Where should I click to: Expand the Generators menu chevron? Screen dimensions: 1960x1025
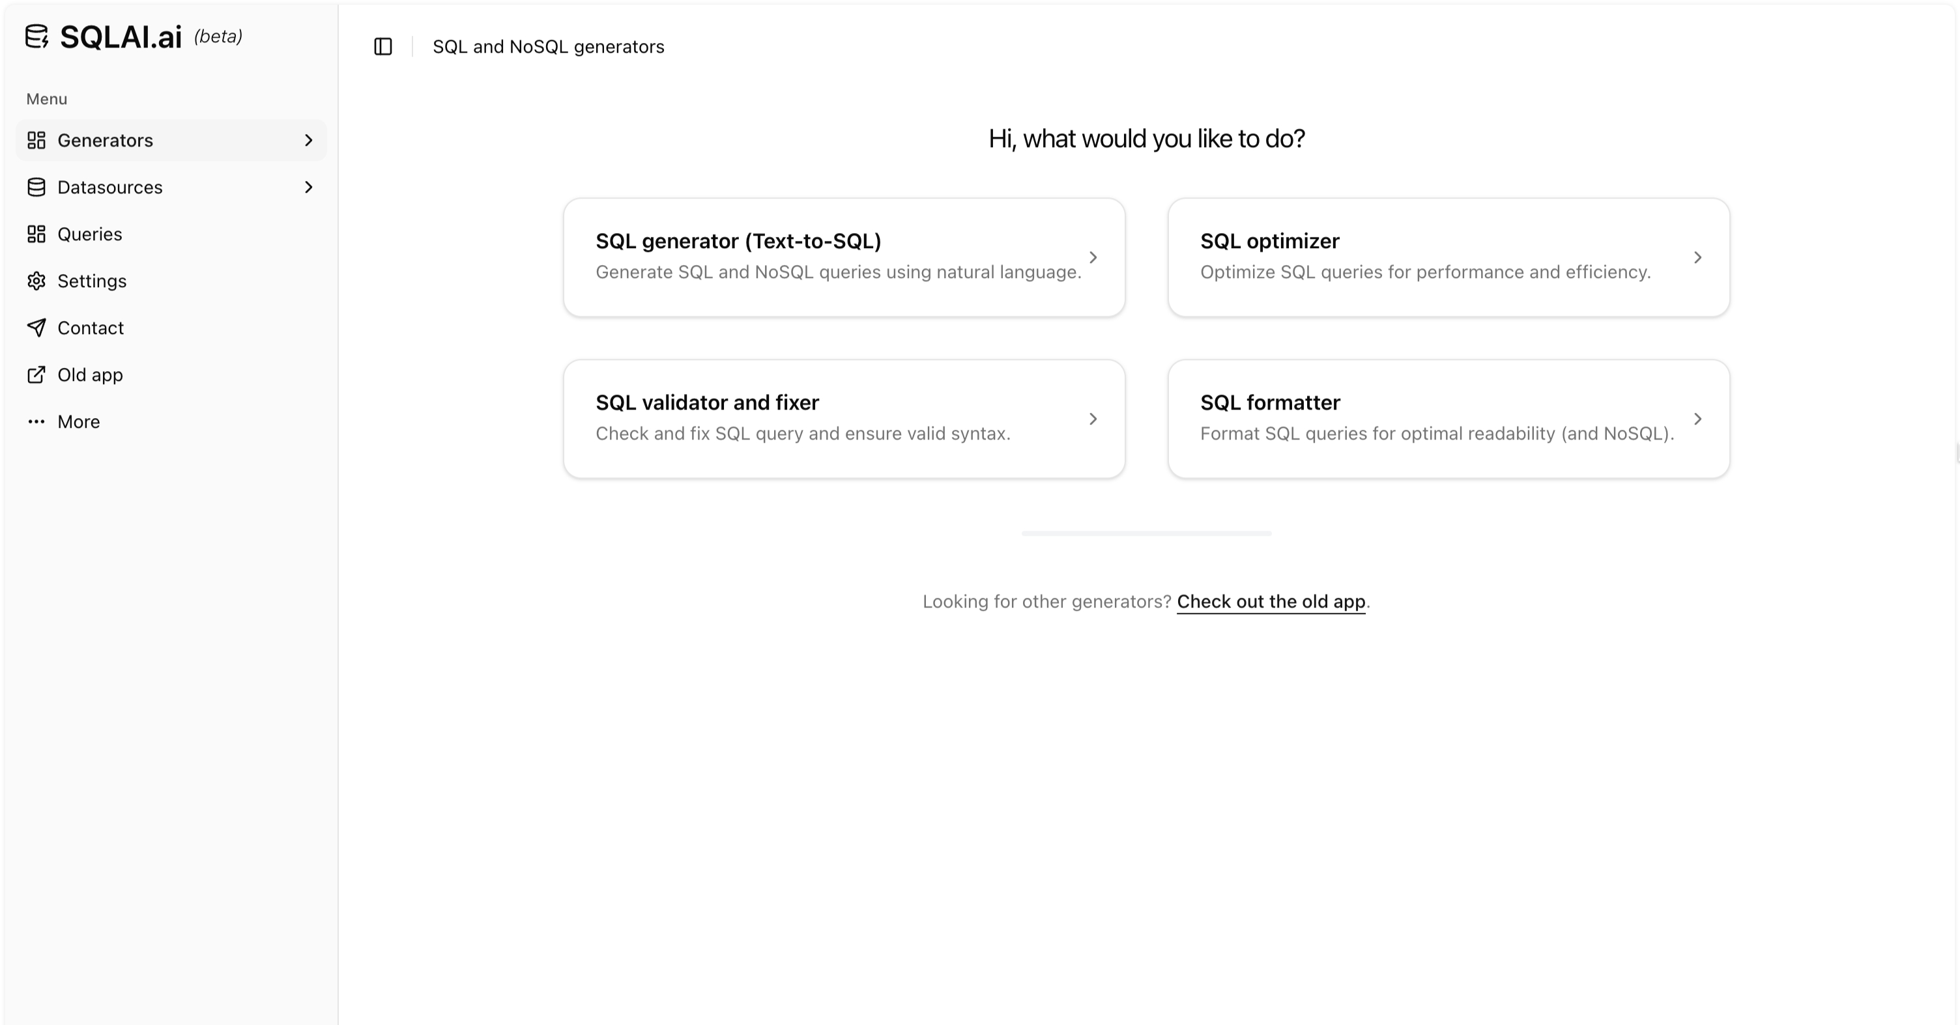point(308,141)
